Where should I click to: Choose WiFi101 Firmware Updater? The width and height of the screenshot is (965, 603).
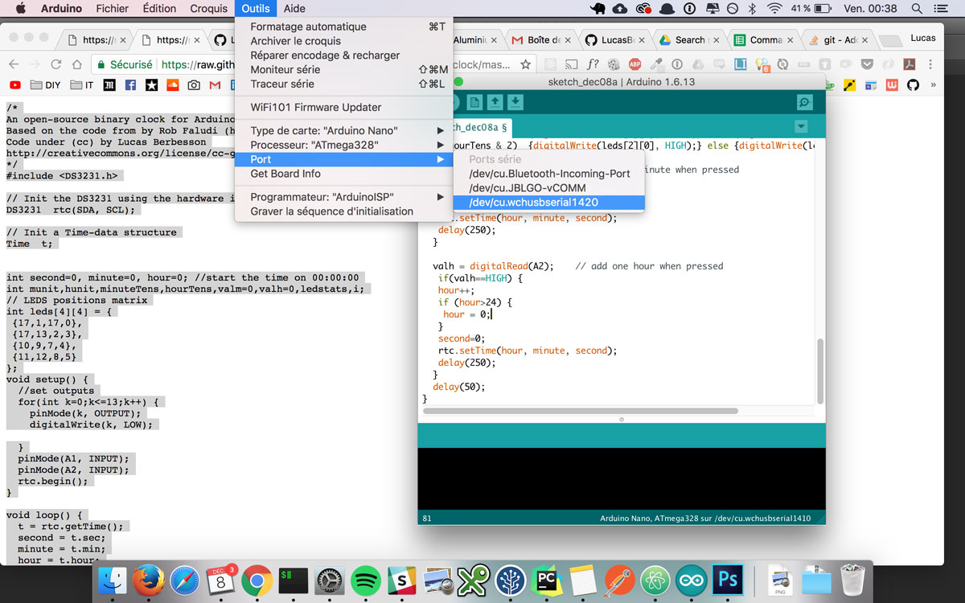[x=343, y=107]
